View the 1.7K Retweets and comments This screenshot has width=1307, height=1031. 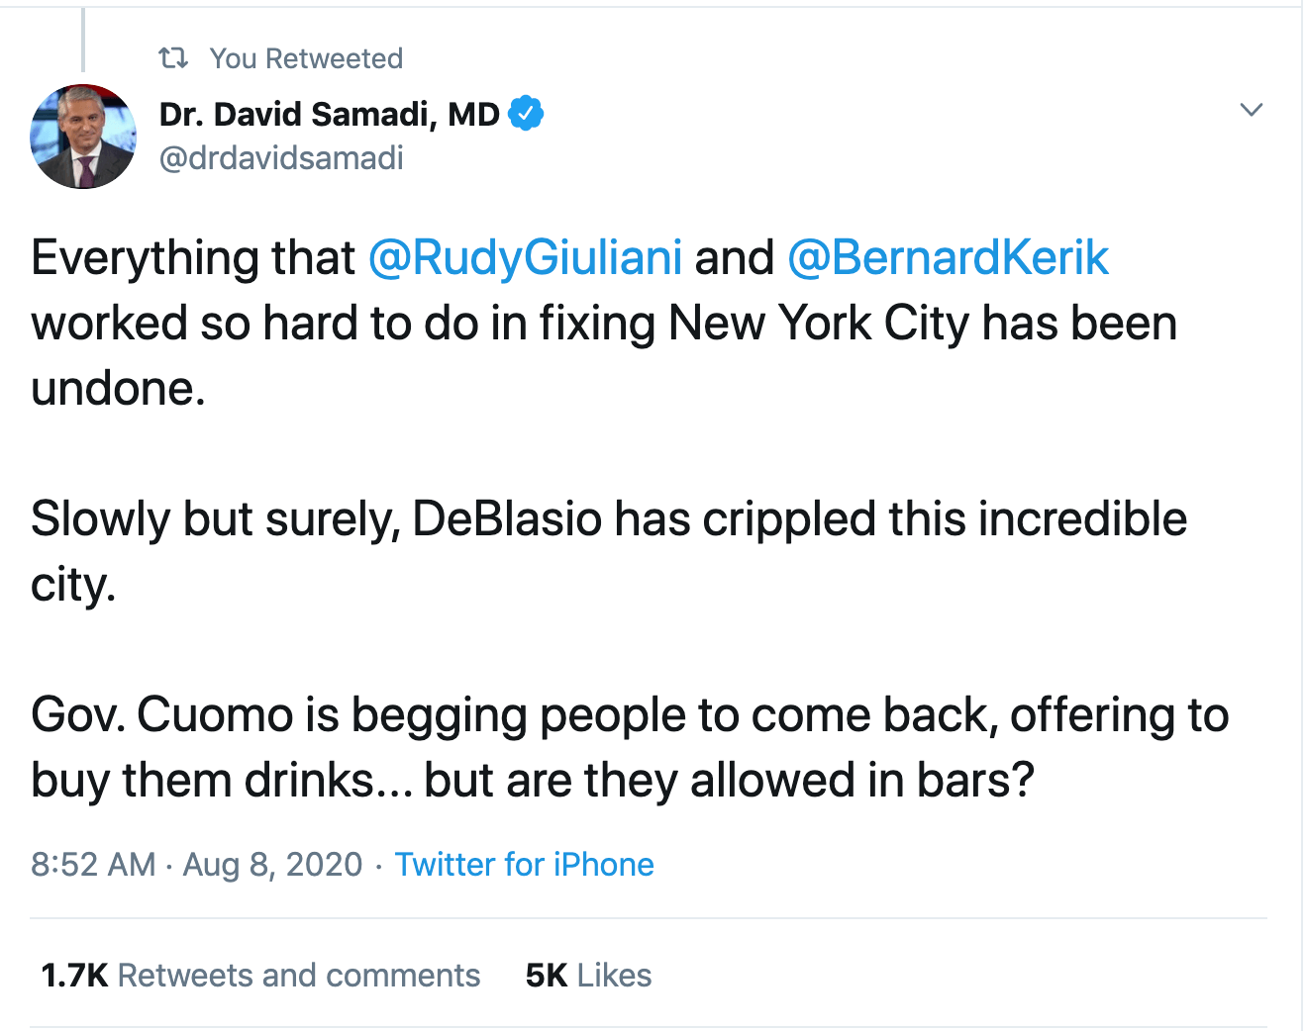pyautogui.click(x=260, y=976)
